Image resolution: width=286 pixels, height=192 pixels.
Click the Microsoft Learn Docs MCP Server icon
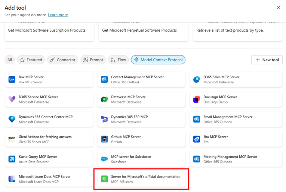click(12, 179)
